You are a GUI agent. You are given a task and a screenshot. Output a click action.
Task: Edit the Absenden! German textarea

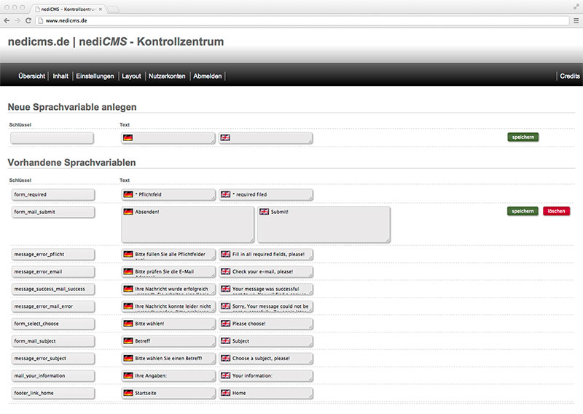(188, 225)
